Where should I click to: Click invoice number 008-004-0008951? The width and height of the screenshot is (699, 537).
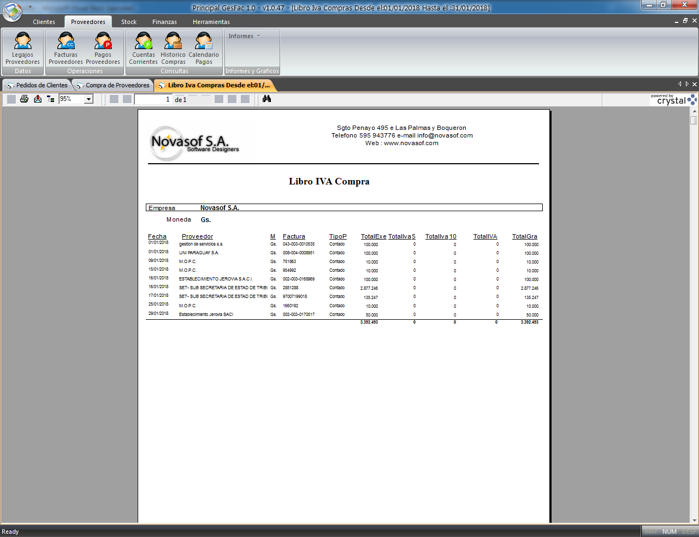pyautogui.click(x=299, y=253)
